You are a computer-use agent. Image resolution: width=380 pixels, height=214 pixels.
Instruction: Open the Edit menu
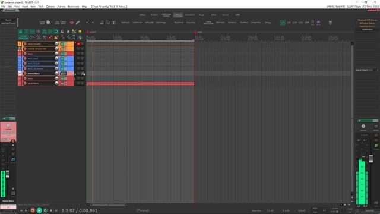9,7
